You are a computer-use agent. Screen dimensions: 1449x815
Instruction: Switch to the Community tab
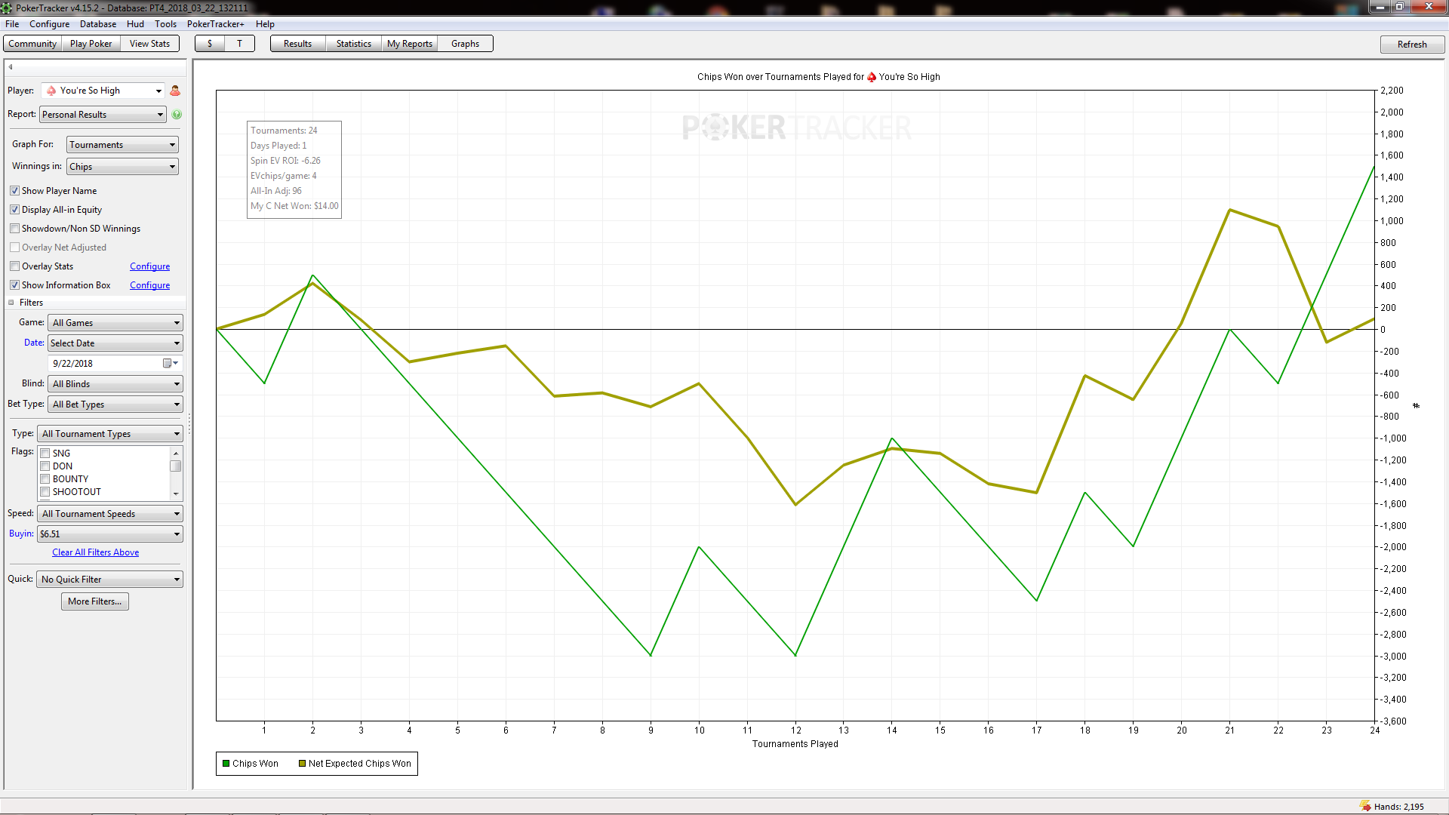tap(32, 44)
